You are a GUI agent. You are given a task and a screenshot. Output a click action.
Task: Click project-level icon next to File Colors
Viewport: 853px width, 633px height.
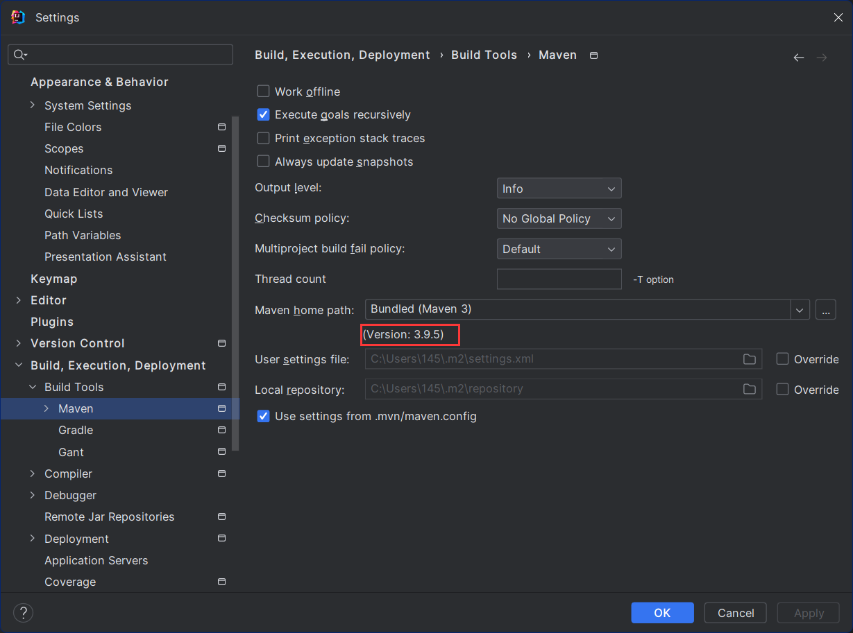221,127
